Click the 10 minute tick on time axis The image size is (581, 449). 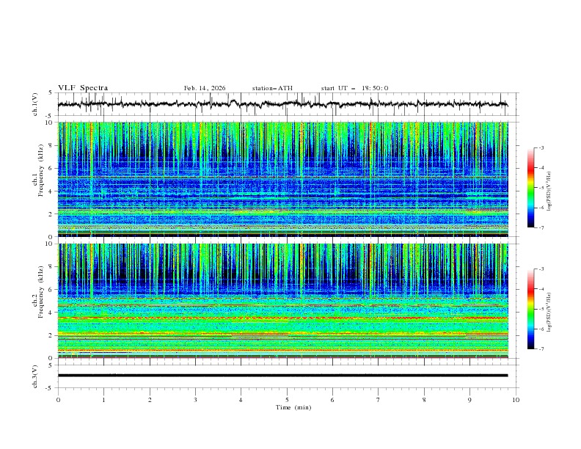516,400
